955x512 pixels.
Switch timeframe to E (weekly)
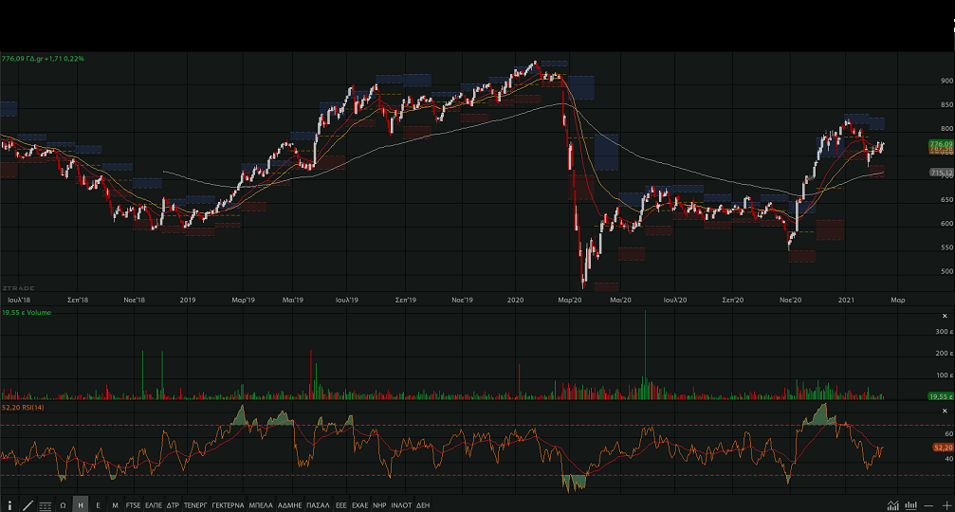pos(98,505)
